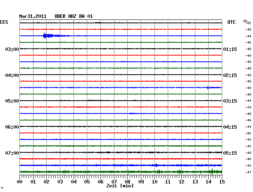Image resolution: width=253 pixels, height=192 pixels.
Task: Click the 07:00 local time label
Action: click(12, 153)
